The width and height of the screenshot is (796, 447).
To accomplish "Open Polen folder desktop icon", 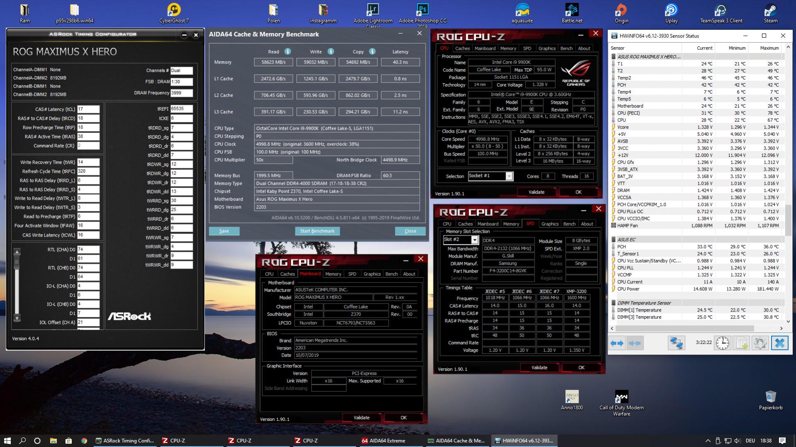I will coord(273,13).
